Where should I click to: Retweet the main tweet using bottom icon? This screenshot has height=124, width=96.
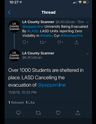tap(38, 113)
